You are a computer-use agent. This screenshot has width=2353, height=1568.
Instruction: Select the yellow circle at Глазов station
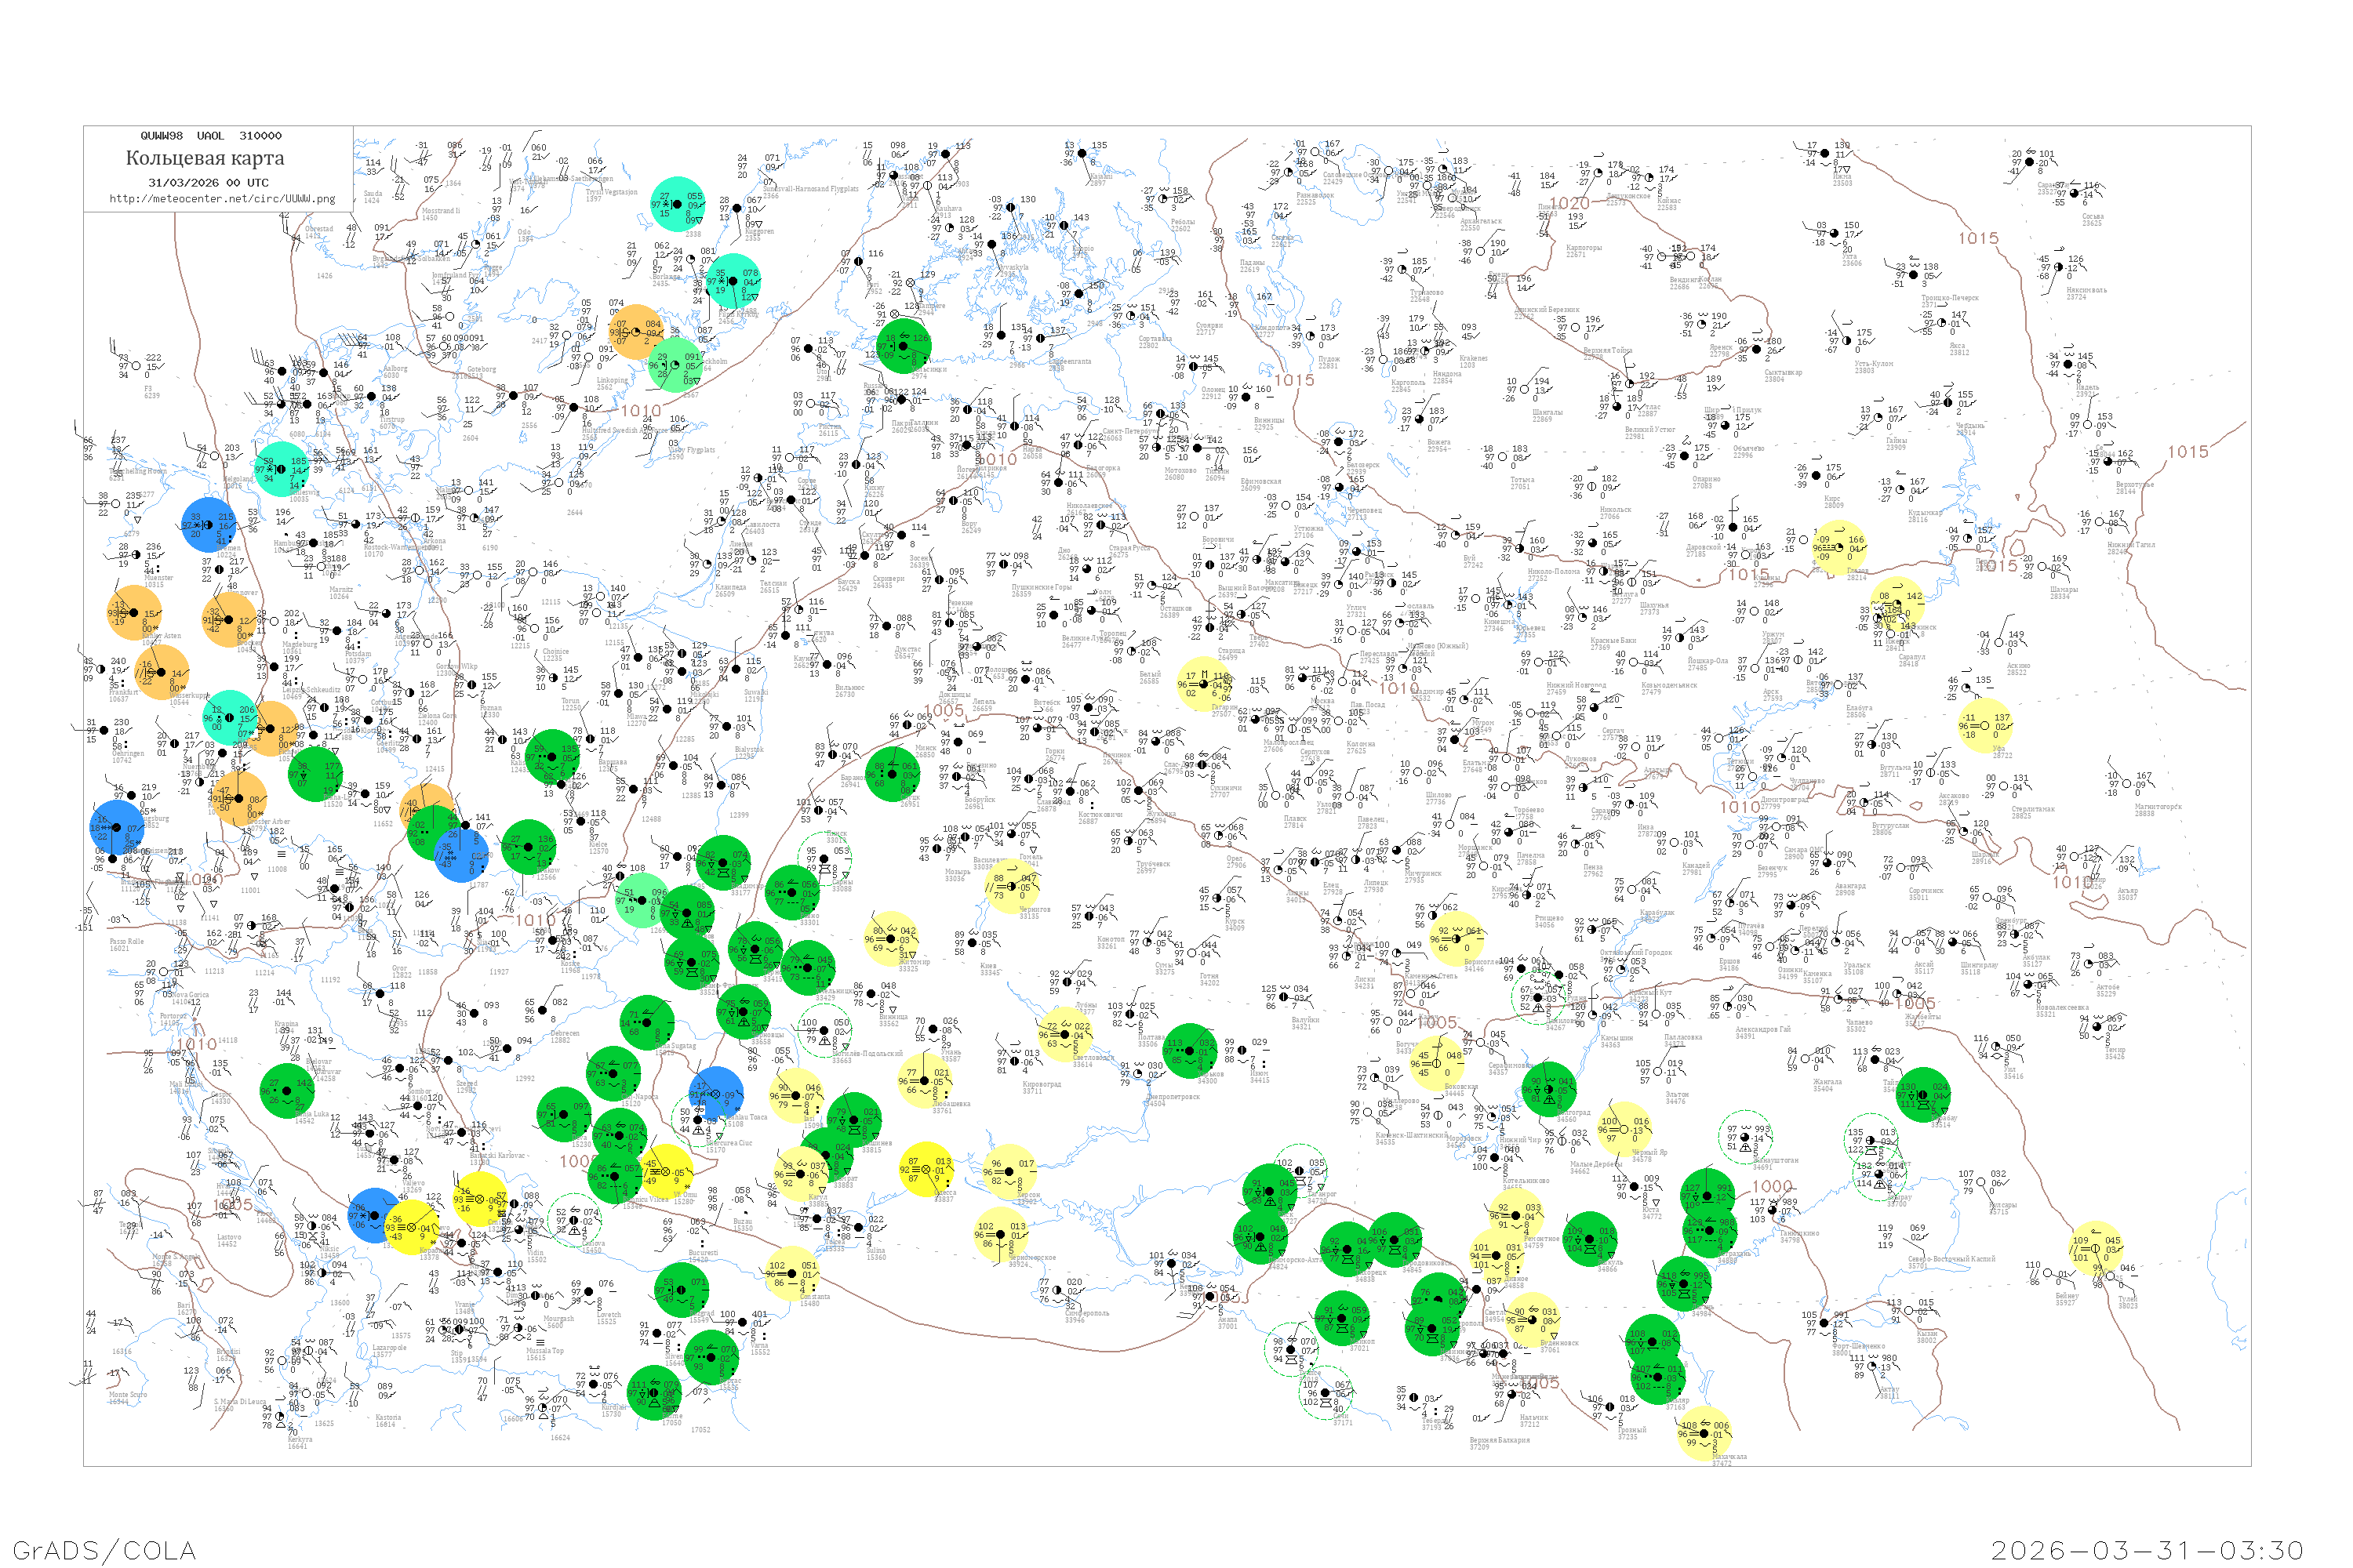coord(1838,548)
